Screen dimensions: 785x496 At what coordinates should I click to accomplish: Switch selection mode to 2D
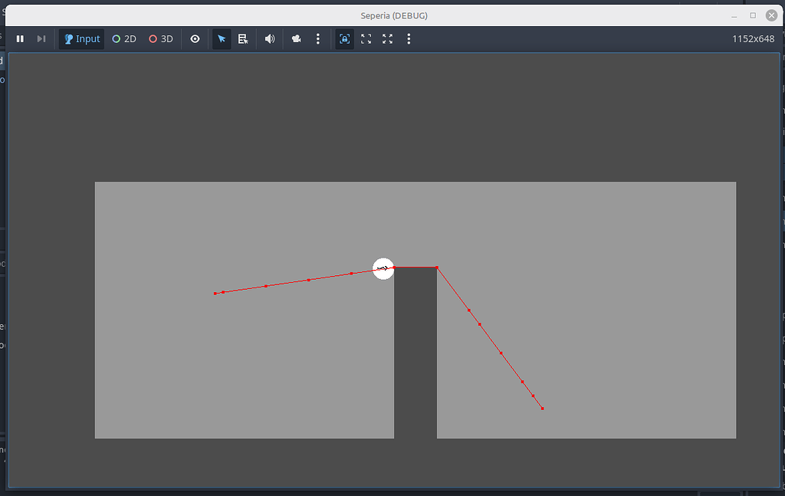(124, 39)
